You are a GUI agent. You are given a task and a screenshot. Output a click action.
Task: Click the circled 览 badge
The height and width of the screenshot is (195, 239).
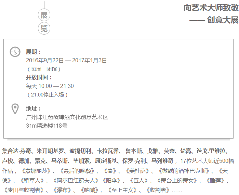44,29
